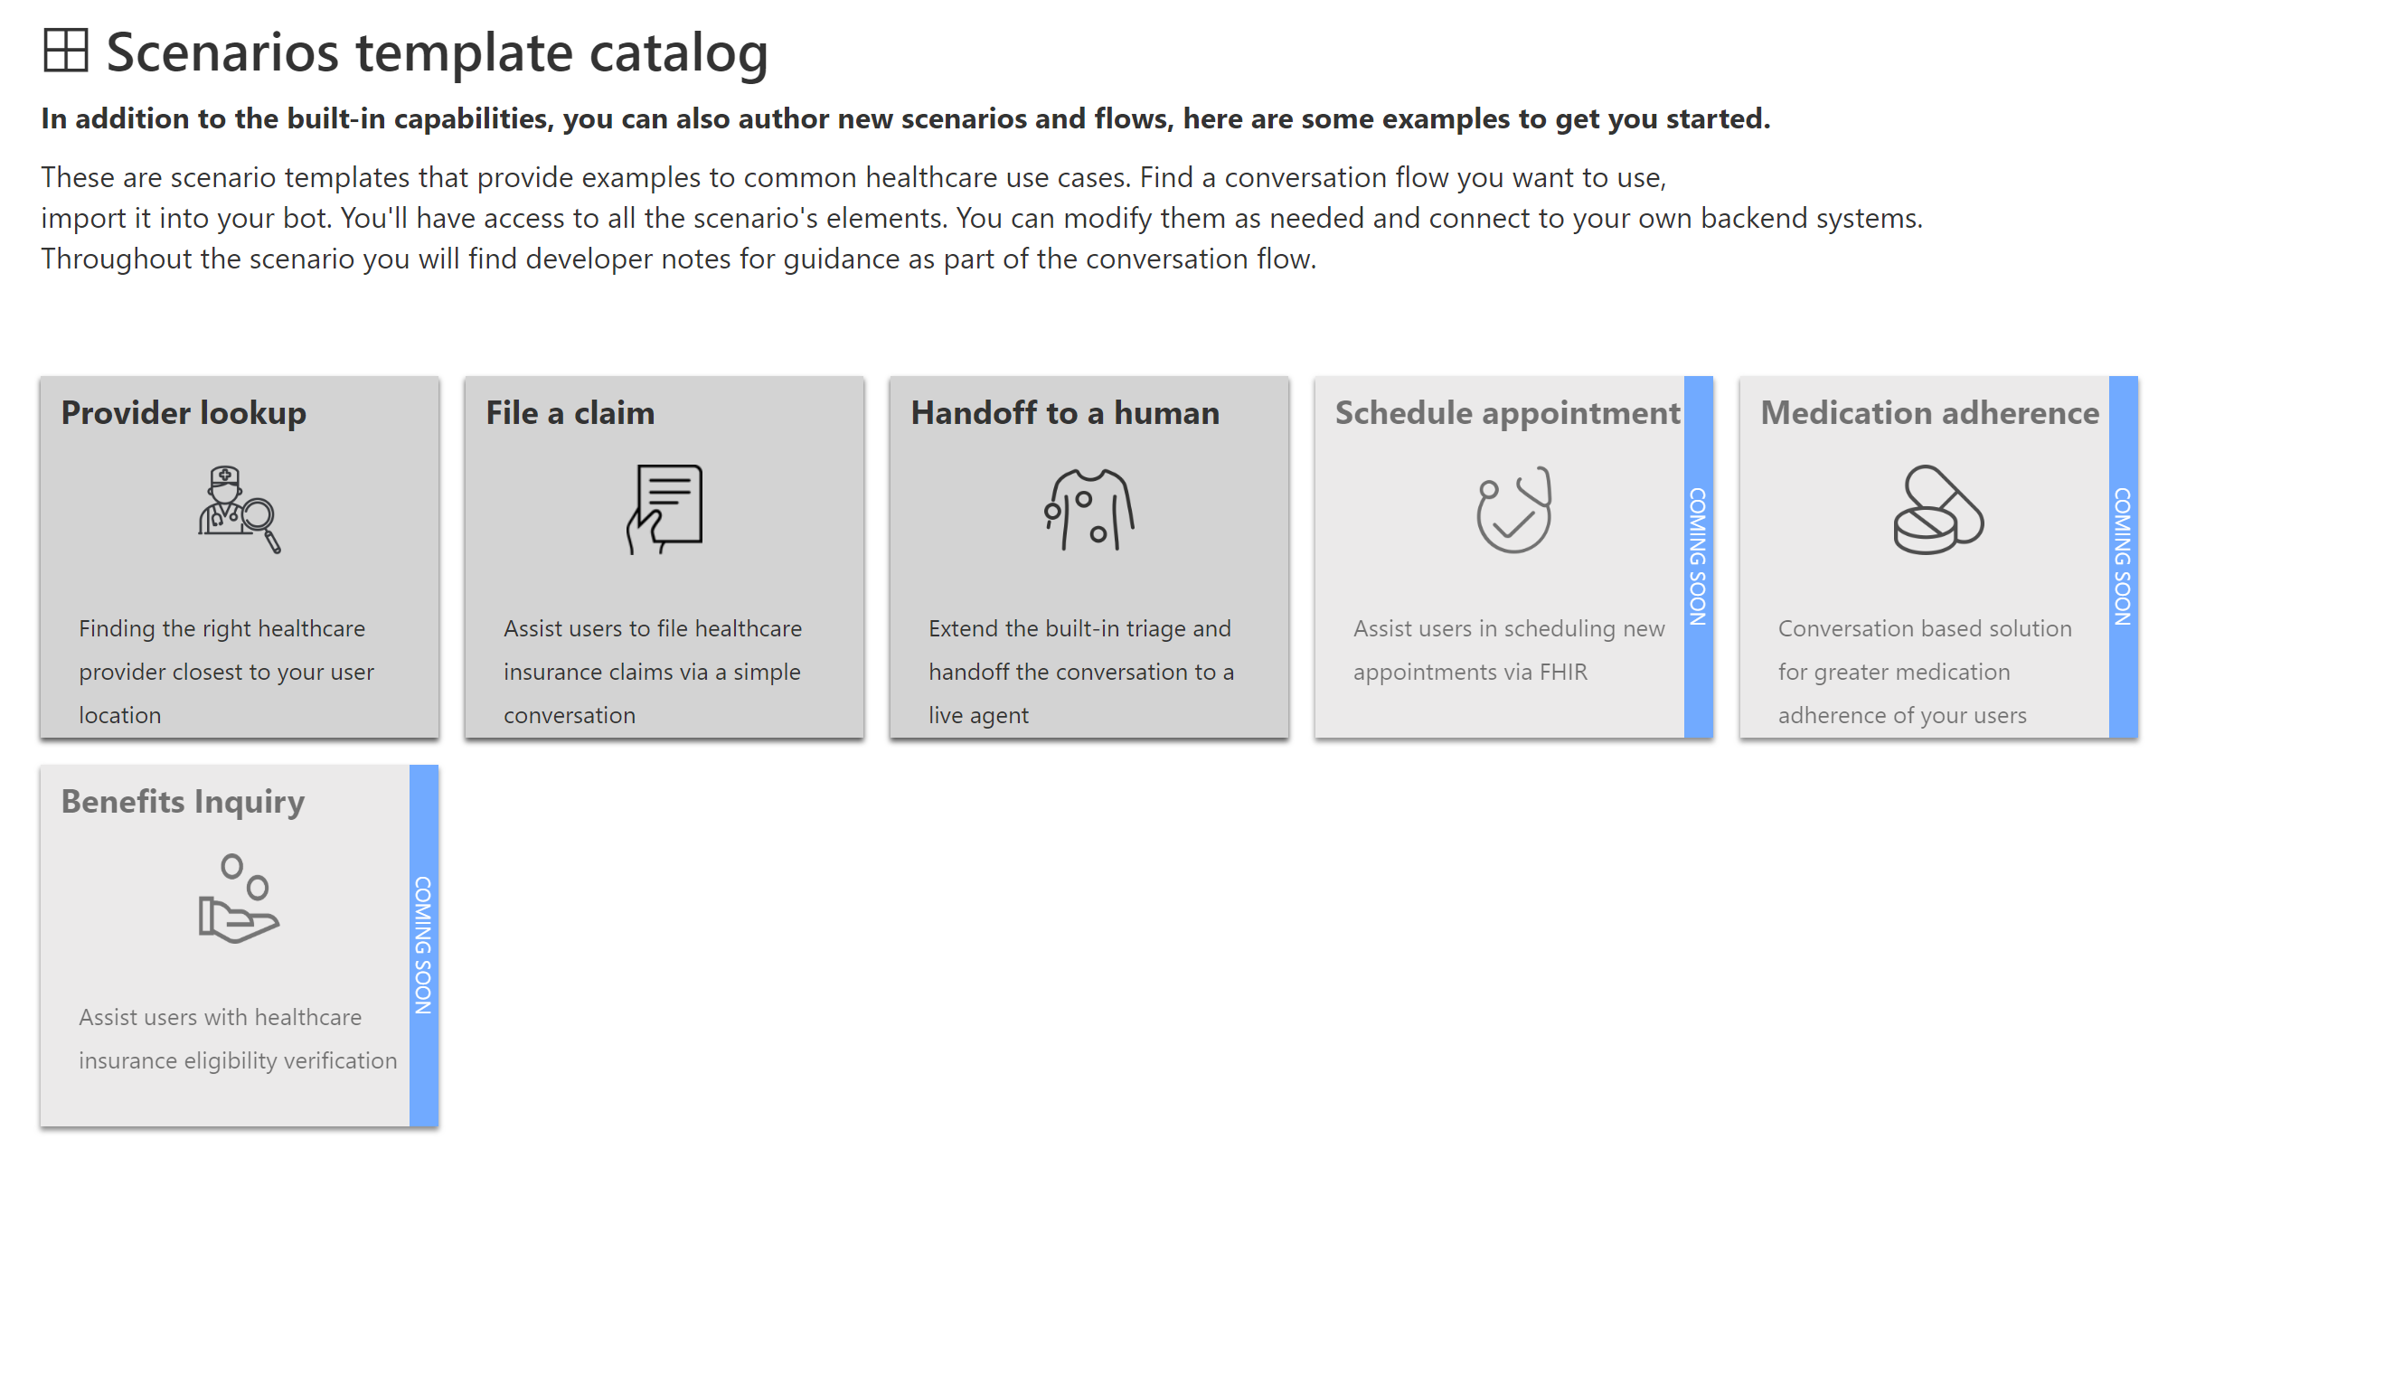This screenshot has height=1384, width=2403.
Task: Open the File a claim template heading
Action: coord(570,412)
